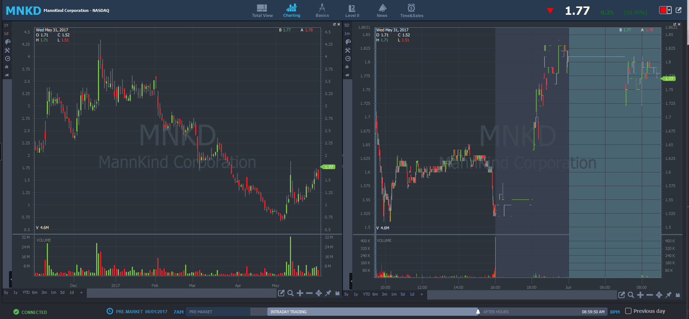Zoom in on the left chart
The image size is (689, 319).
[300, 293]
